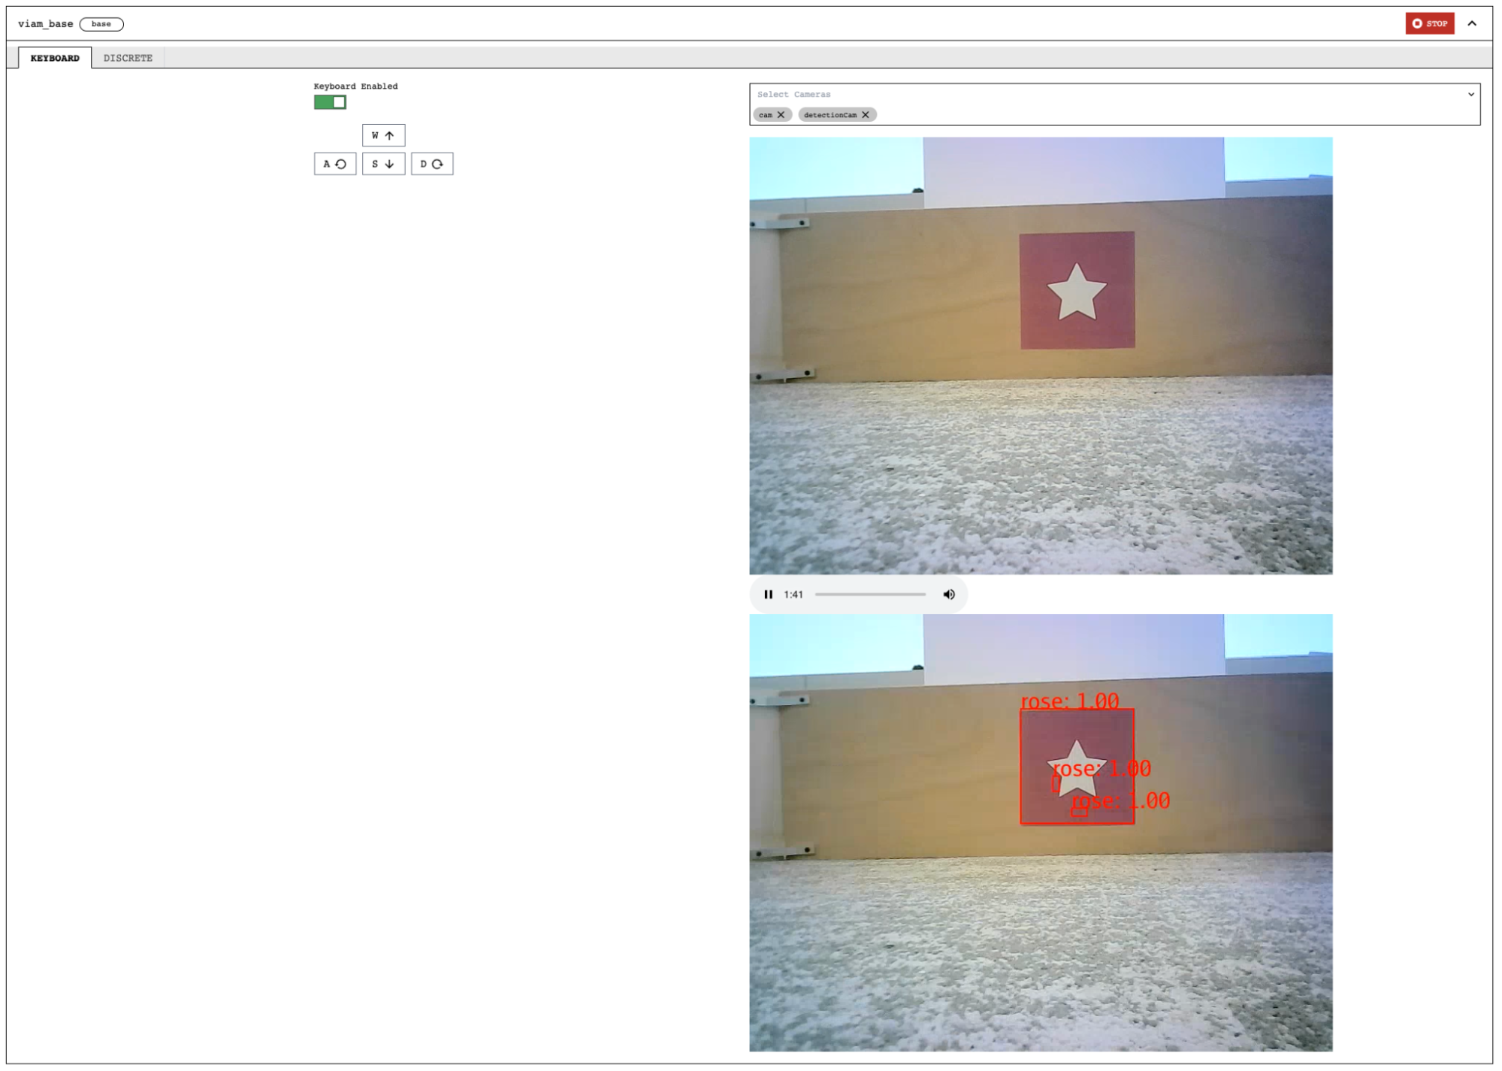Pause the camera video stream

pos(768,594)
